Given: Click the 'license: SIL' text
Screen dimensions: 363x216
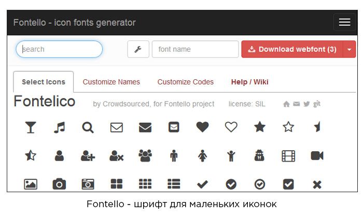Looking at the screenshot, I should click(247, 104).
